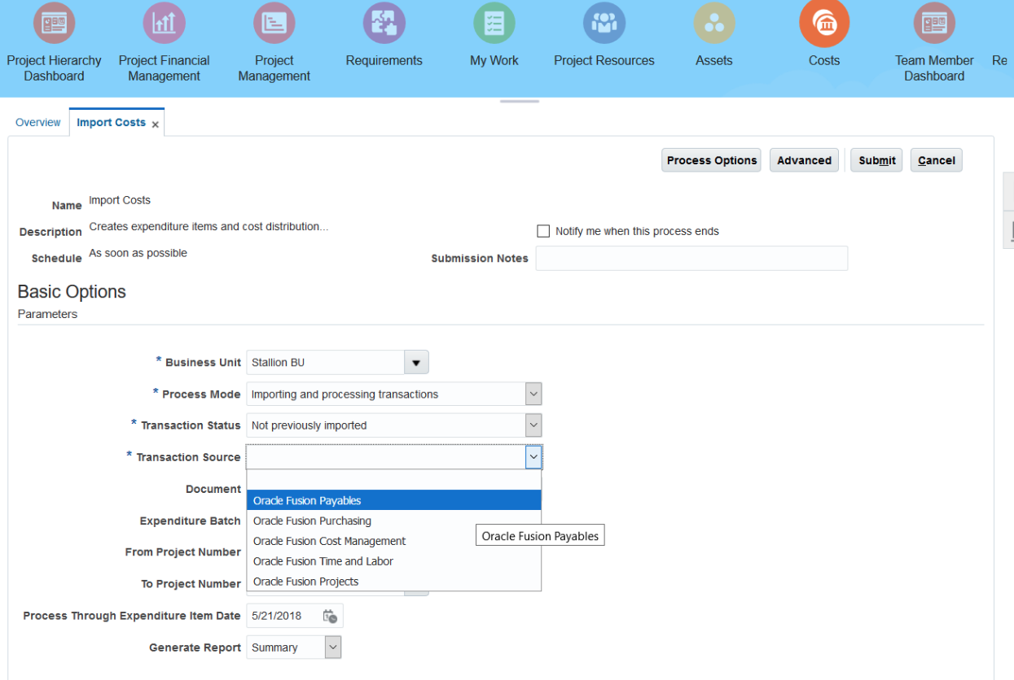Open the Requirements puzzle icon
The height and width of the screenshot is (680, 1014).
click(x=384, y=23)
